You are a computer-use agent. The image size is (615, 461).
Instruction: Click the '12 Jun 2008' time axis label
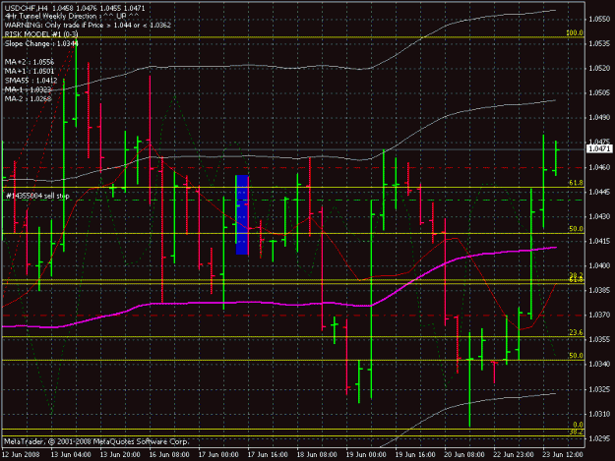tap(21, 454)
